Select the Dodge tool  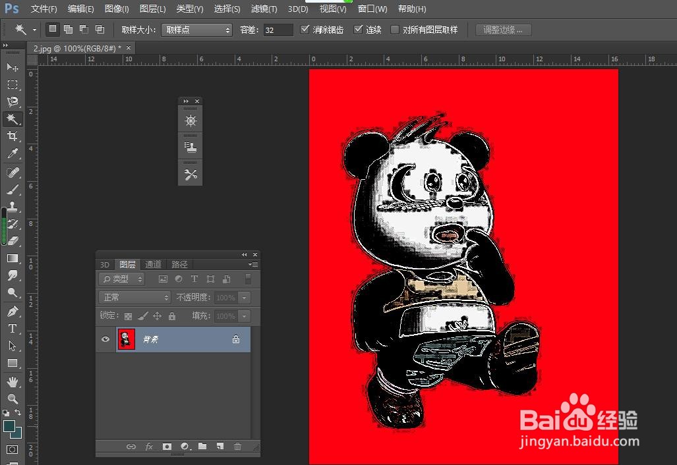(x=13, y=292)
